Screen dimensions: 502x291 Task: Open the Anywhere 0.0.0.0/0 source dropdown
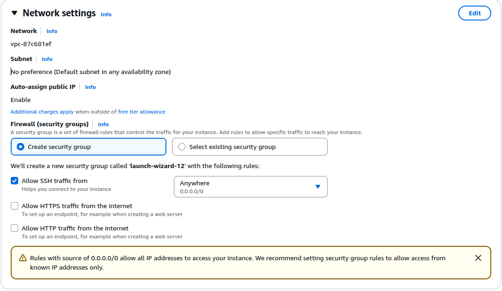250,187
